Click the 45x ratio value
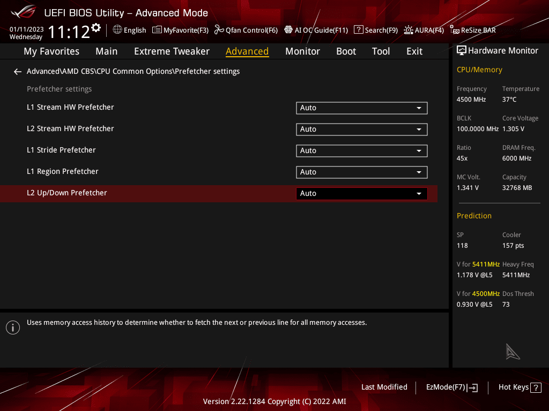The width and height of the screenshot is (549, 411). pyautogui.click(x=462, y=158)
